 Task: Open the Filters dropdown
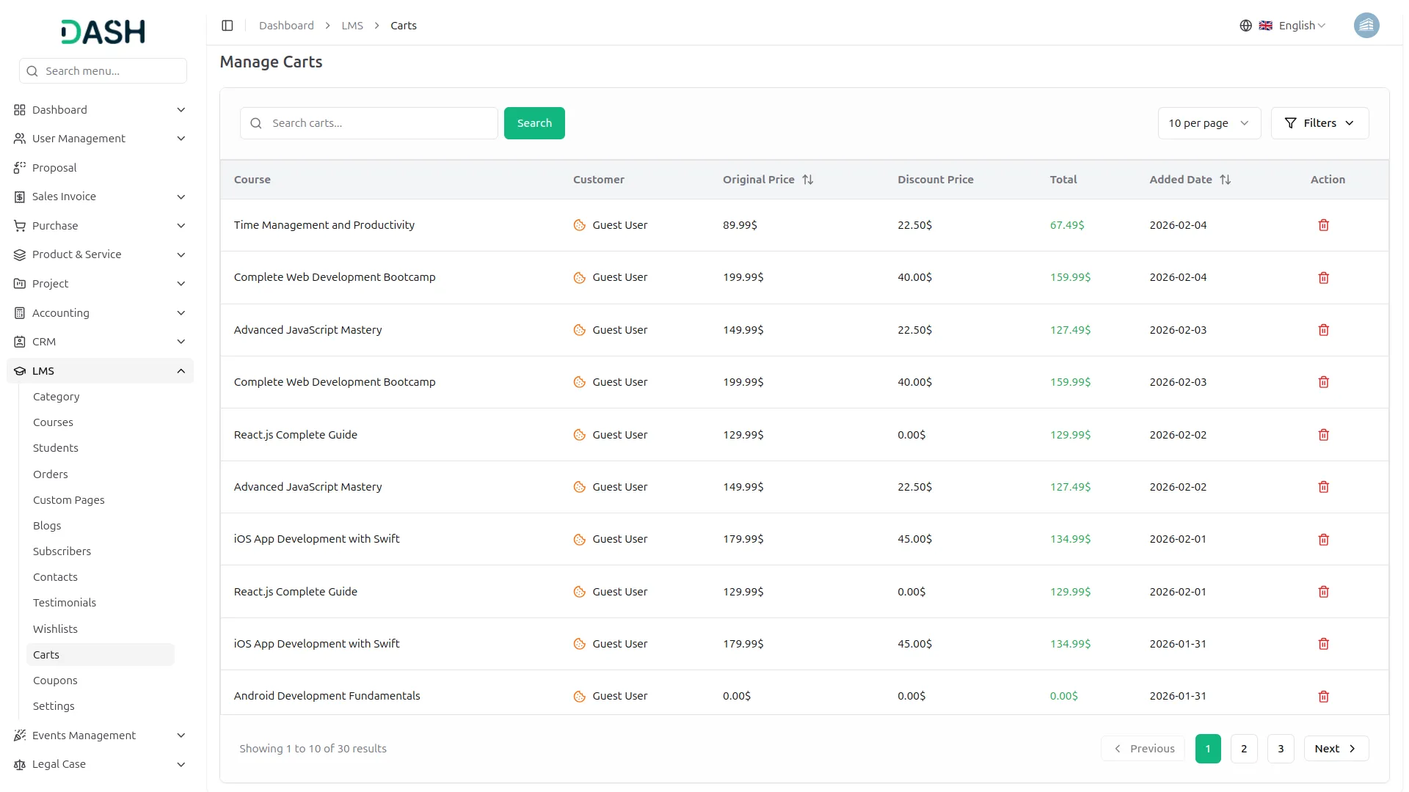[x=1319, y=123]
